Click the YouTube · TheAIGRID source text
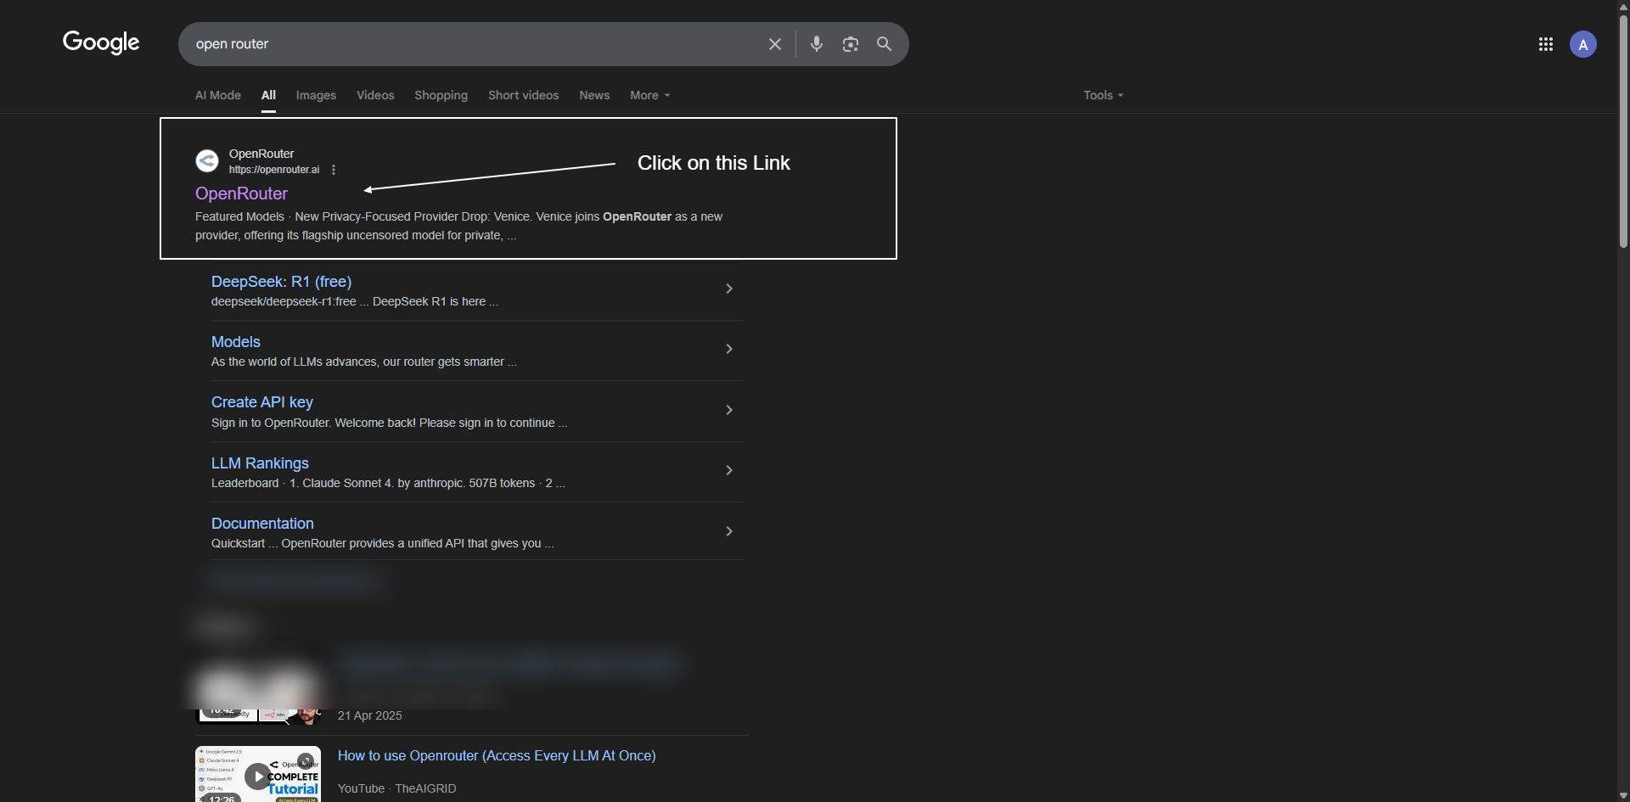The height and width of the screenshot is (802, 1630). (397, 788)
